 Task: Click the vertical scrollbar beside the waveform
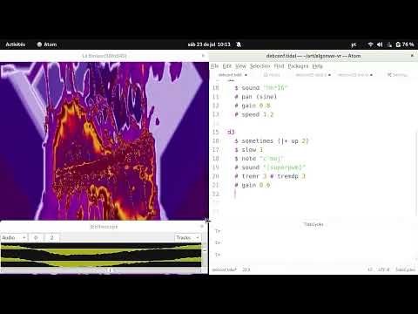pyautogui.click(x=205, y=255)
